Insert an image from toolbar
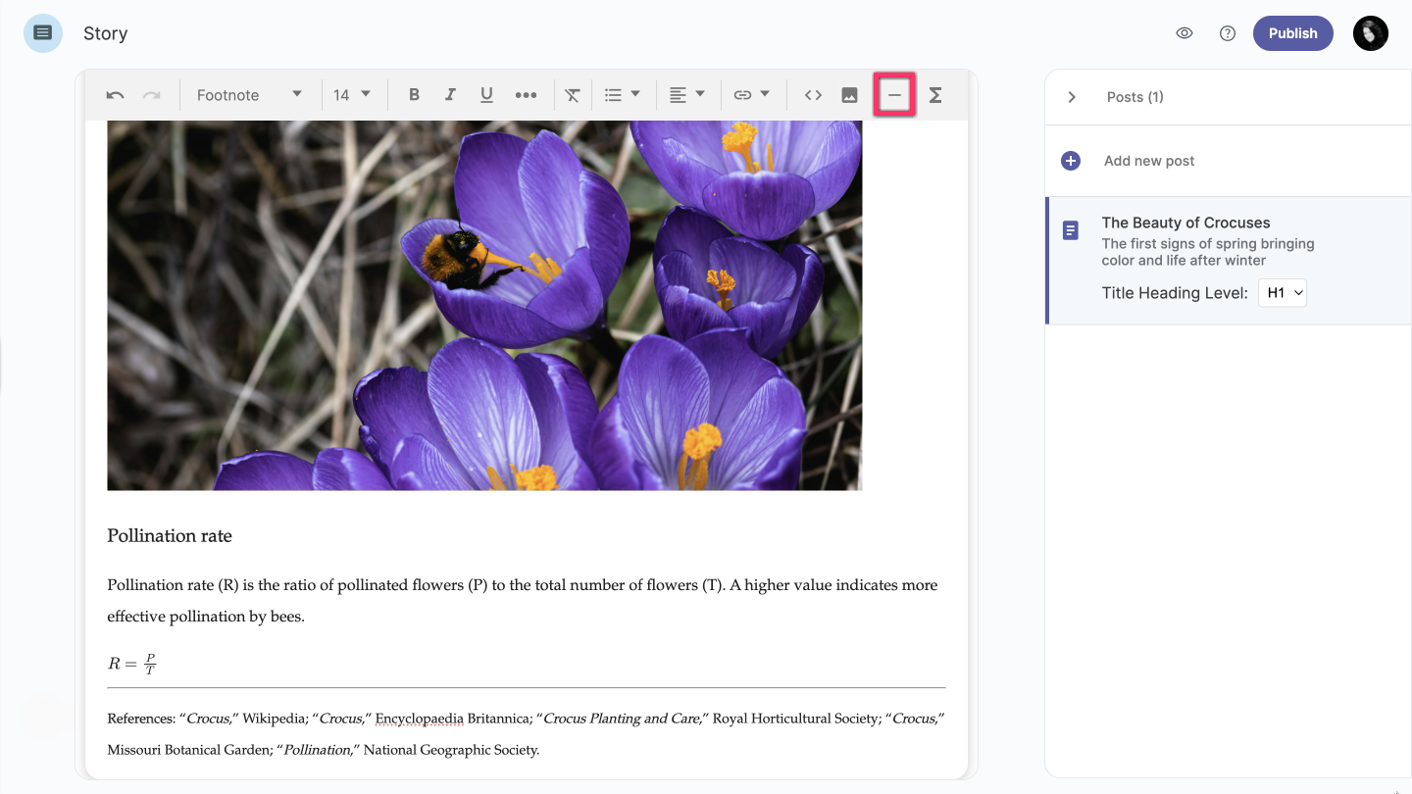 pos(849,95)
